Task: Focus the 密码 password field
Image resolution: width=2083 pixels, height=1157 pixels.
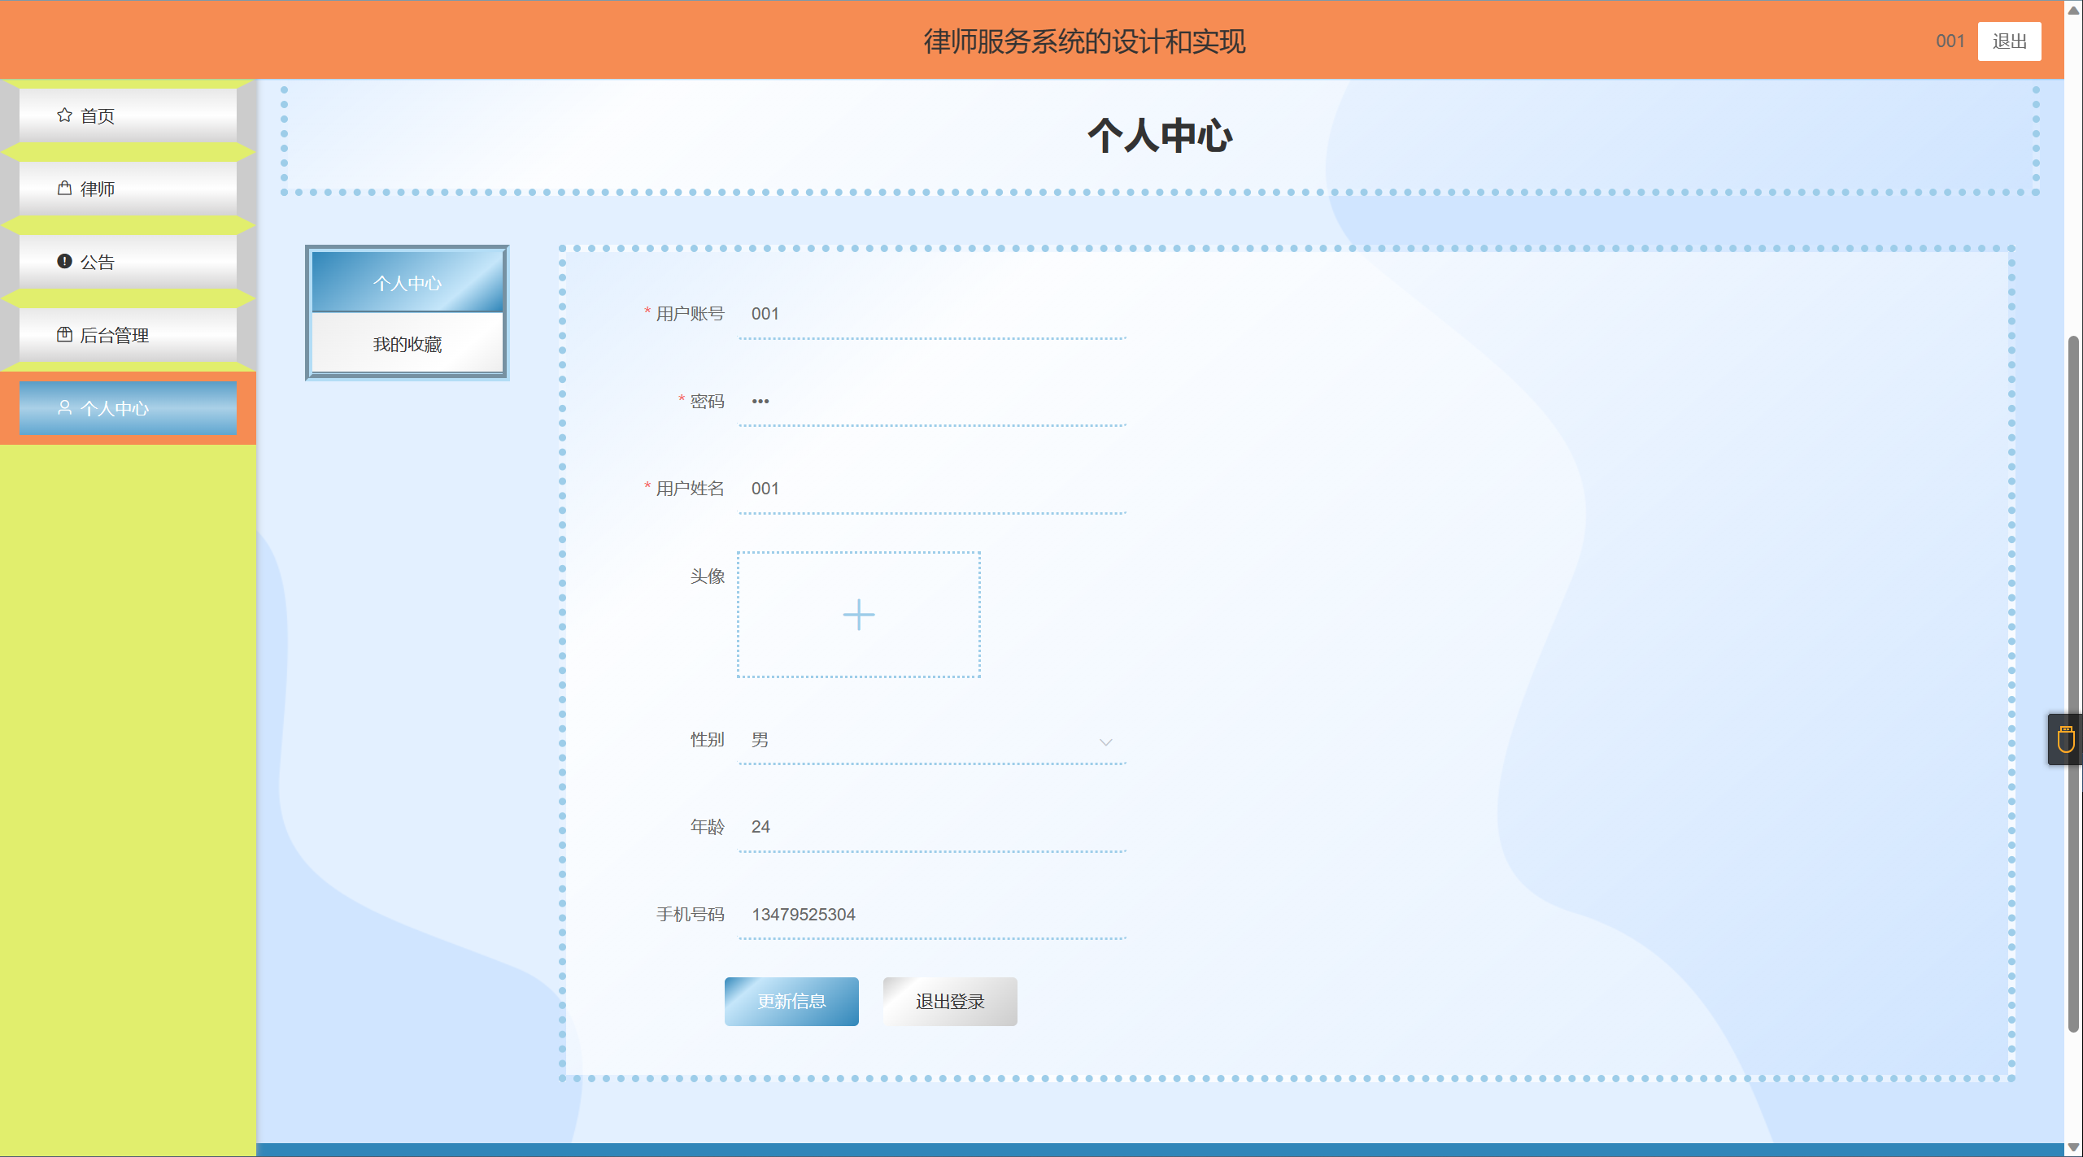Action: tap(931, 402)
